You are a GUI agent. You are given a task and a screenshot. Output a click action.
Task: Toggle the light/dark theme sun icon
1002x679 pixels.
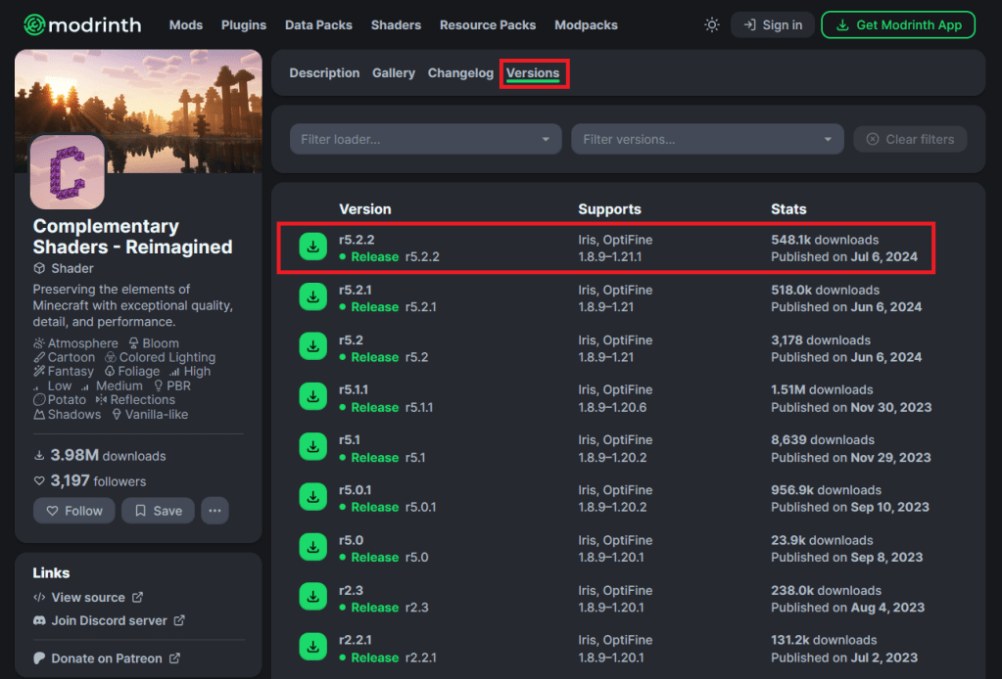click(712, 24)
